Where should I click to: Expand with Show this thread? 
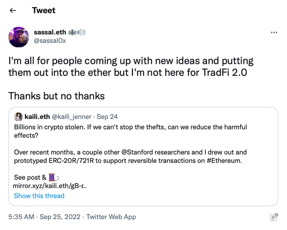39,196
